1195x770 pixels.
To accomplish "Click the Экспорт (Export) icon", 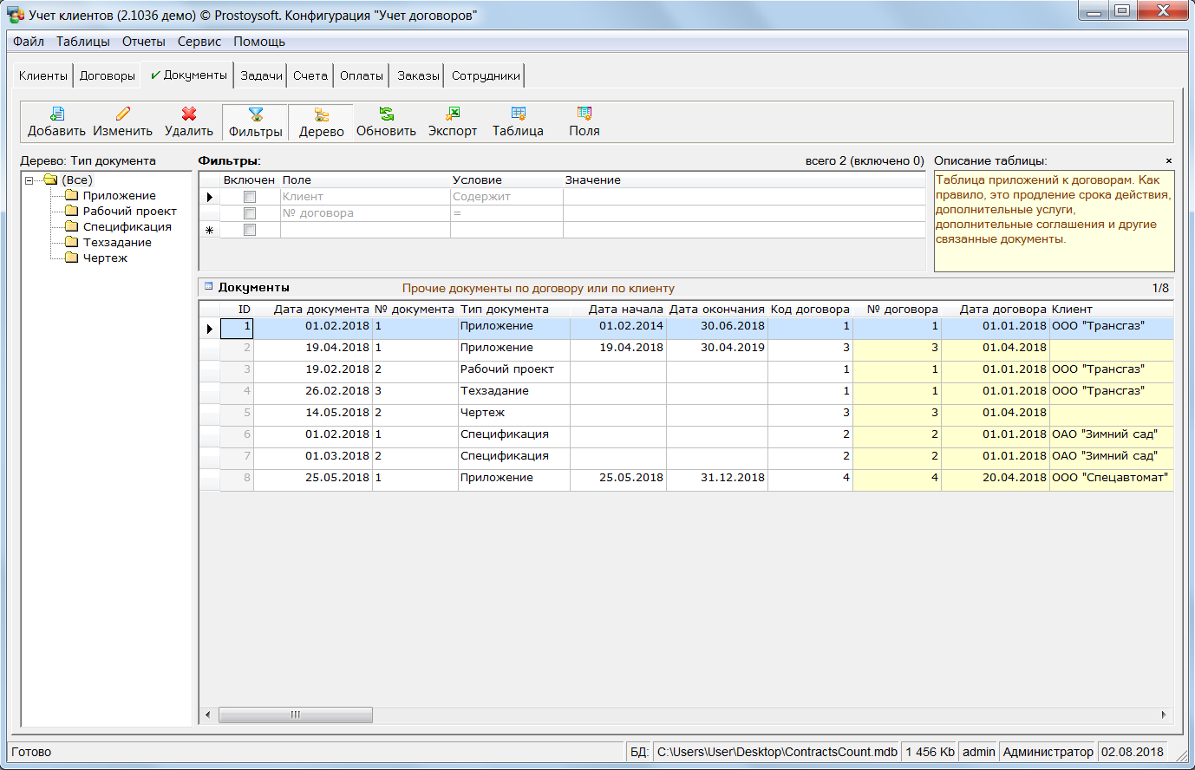I will pyautogui.click(x=453, y=114).
